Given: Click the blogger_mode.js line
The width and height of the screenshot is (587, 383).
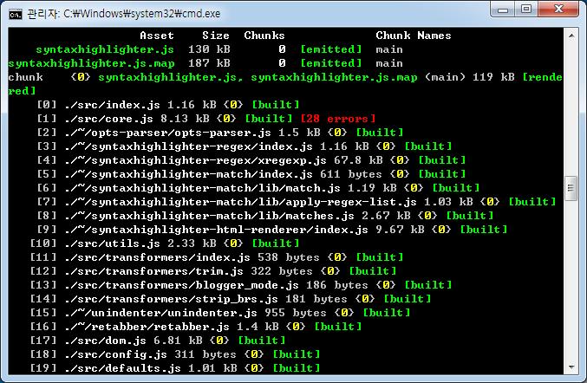Looking at the screenshot, I should click(241, 285).
